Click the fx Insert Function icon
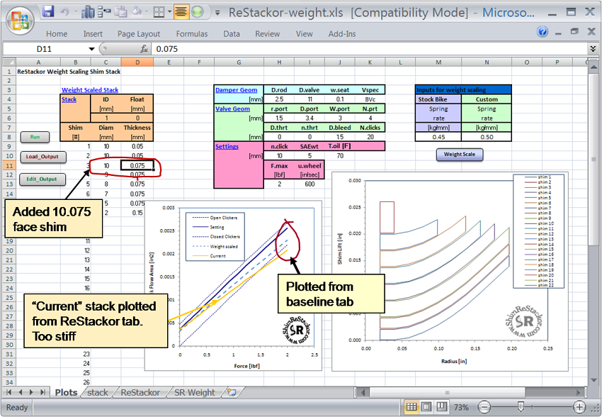This screenshot has width=602, height=417. [x=144, y=49]
